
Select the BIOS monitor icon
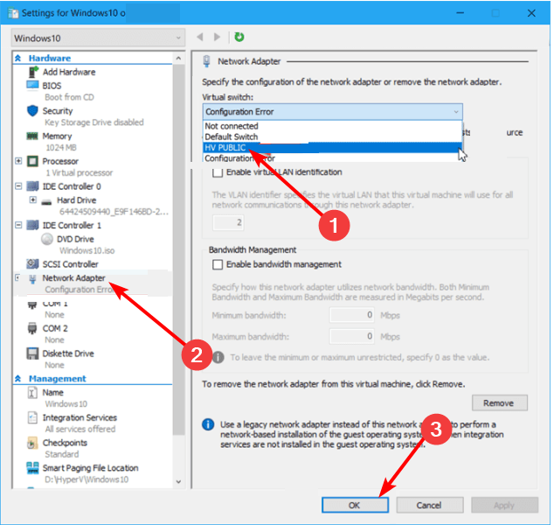(x=32, y=85)
